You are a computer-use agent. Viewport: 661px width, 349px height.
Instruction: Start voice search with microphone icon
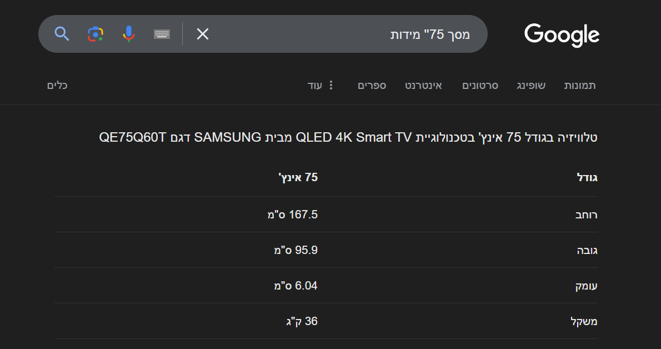point(128,34)
